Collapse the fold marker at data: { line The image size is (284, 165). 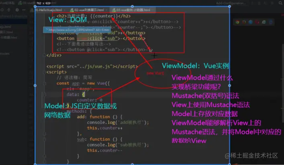click(44, 95)
